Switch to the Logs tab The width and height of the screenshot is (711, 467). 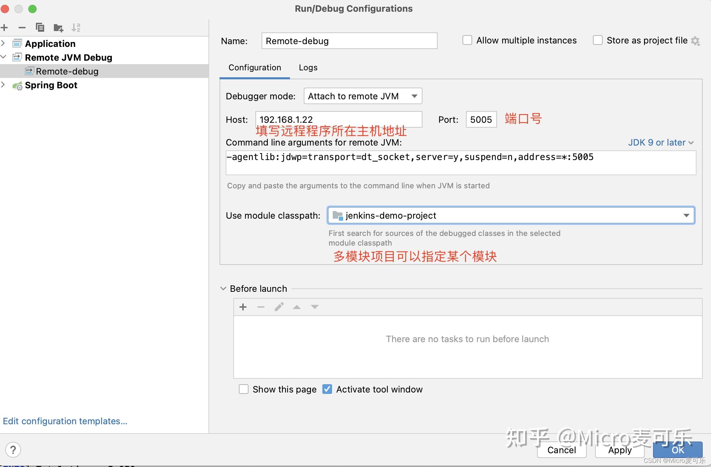coord(308,67)
